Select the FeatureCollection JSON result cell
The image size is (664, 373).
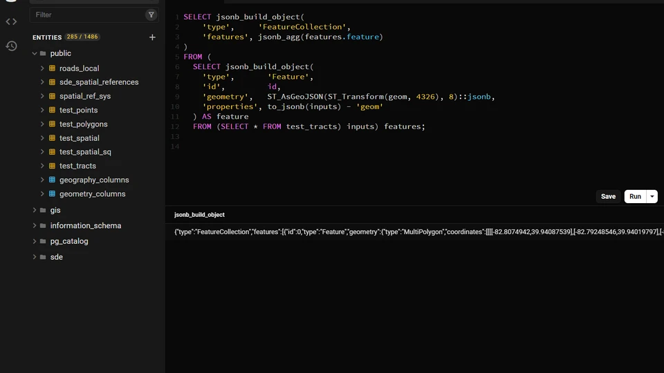[x=419, y=232]
